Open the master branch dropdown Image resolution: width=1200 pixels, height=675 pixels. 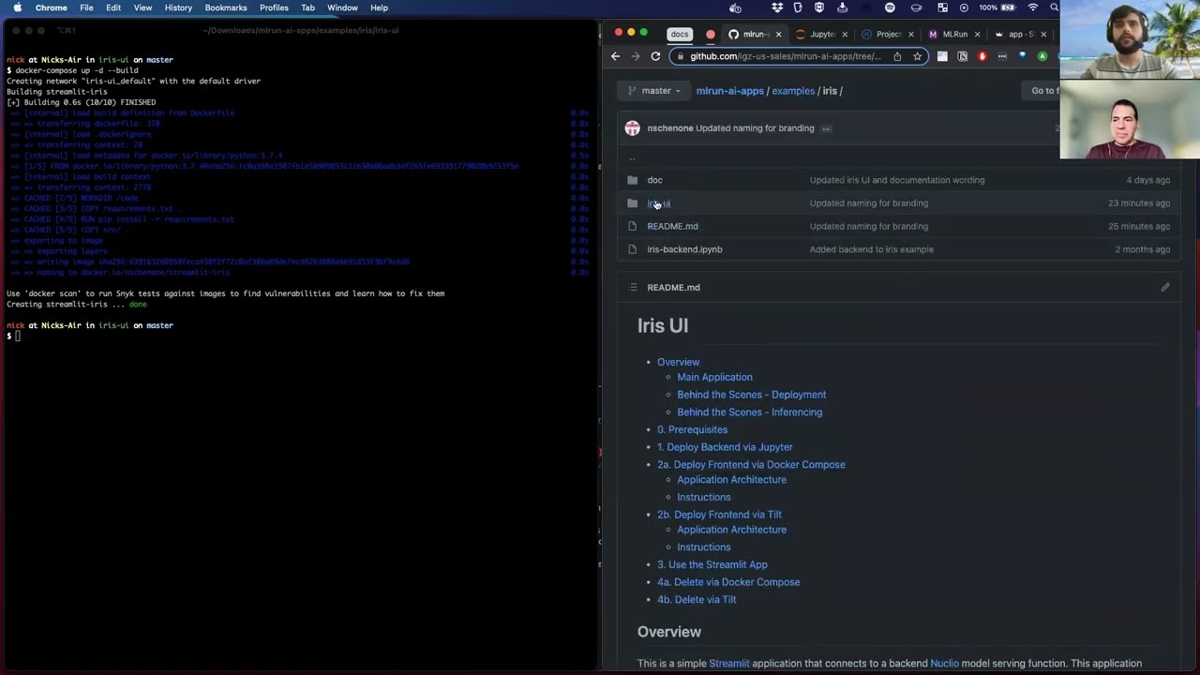tap(654, 91)
